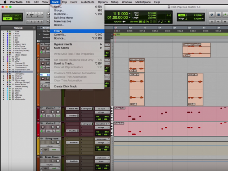Select Create Click Track menu item
228x171 pixels.
(x=77, y=86)
